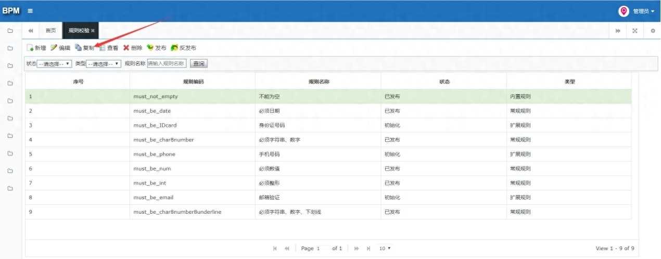Screen dimensions: 661x259
Task: Go to next page in pager
Action: (357, 249)
